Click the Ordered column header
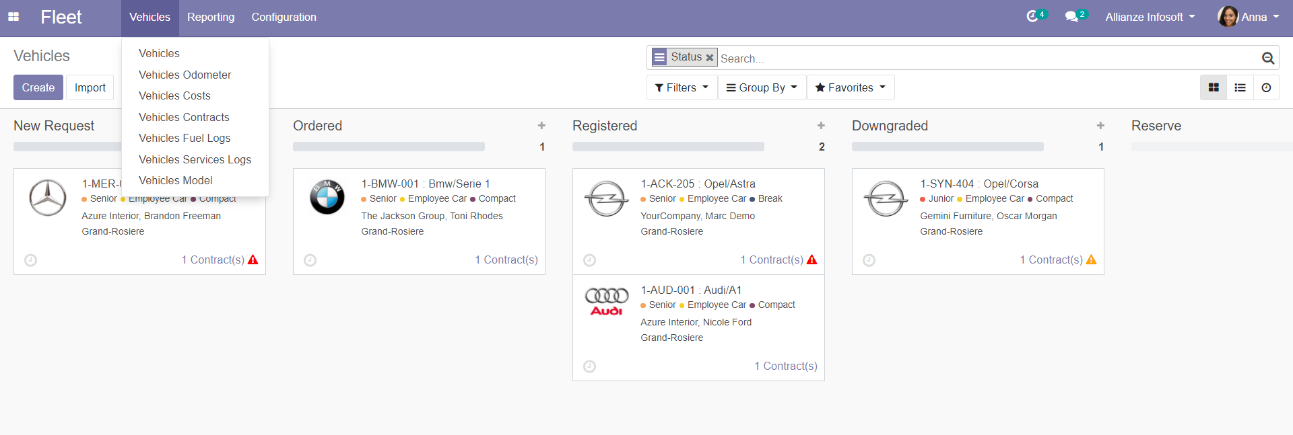 click(317, 126)
